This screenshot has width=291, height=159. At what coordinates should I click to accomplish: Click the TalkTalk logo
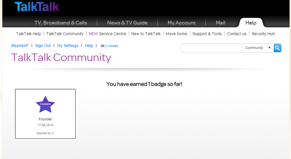point(37,6)
